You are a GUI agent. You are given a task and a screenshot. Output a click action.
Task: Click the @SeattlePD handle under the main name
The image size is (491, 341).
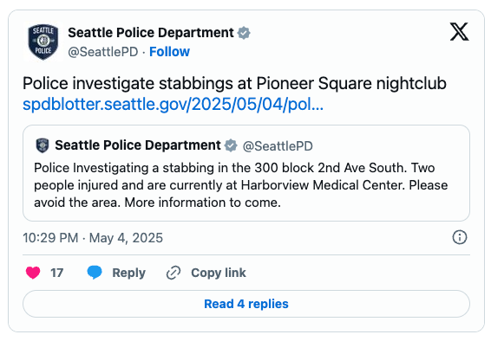[x=103, y=52]
